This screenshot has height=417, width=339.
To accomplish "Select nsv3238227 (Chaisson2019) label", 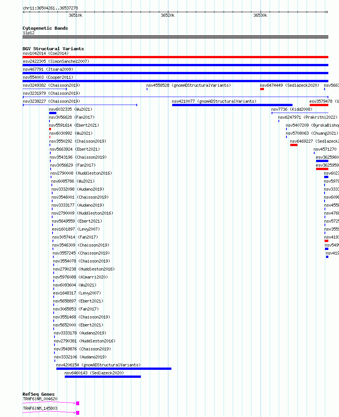I will pos(51,101).
